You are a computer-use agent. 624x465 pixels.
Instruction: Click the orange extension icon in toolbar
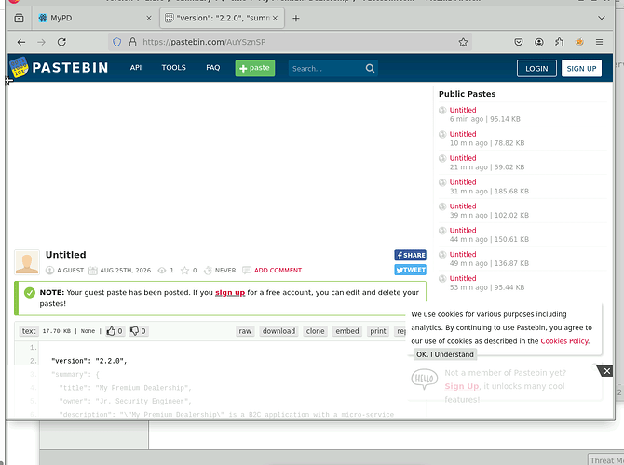point(579,42)
